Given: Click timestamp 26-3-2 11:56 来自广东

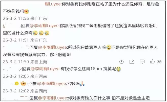Looking at the screenshot, I should (25, 19).
